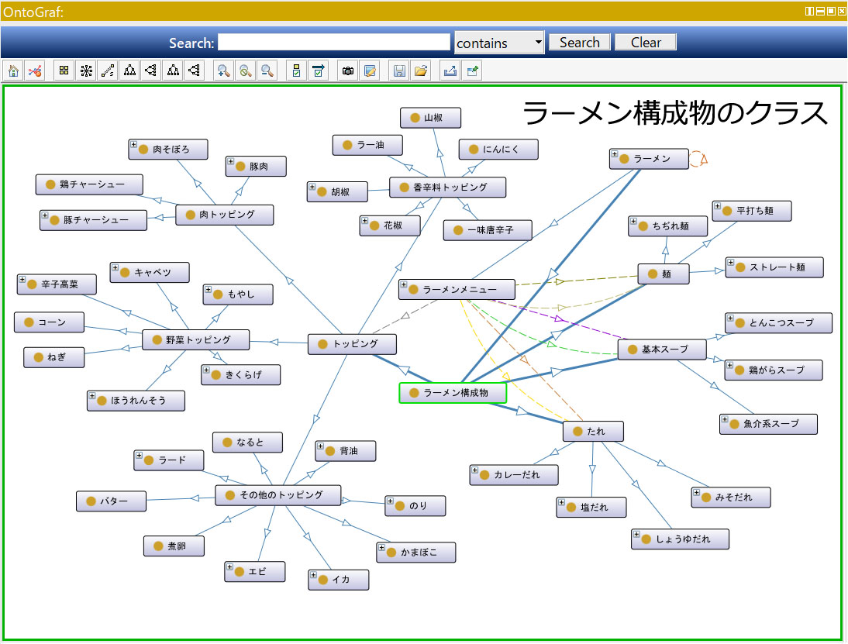Viewport: 848px width, 644px height.
Task: Expand the ラーメン node plus sign
Action: (615, 154)
